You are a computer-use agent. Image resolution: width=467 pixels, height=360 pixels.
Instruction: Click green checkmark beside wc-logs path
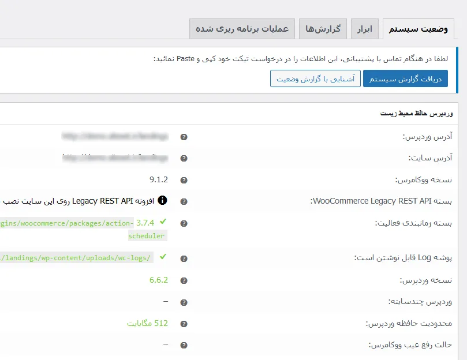[x=163, y=257]
